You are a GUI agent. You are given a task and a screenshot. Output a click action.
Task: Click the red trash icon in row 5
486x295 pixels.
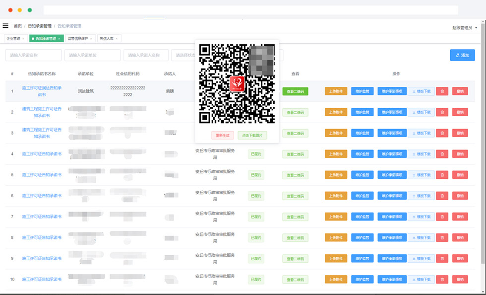(442, 175)
